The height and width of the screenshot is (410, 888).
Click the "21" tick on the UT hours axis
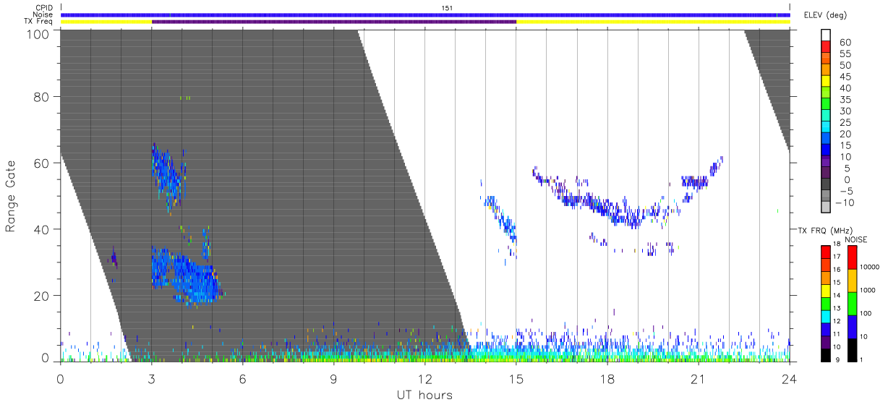[x=699, y=378]
